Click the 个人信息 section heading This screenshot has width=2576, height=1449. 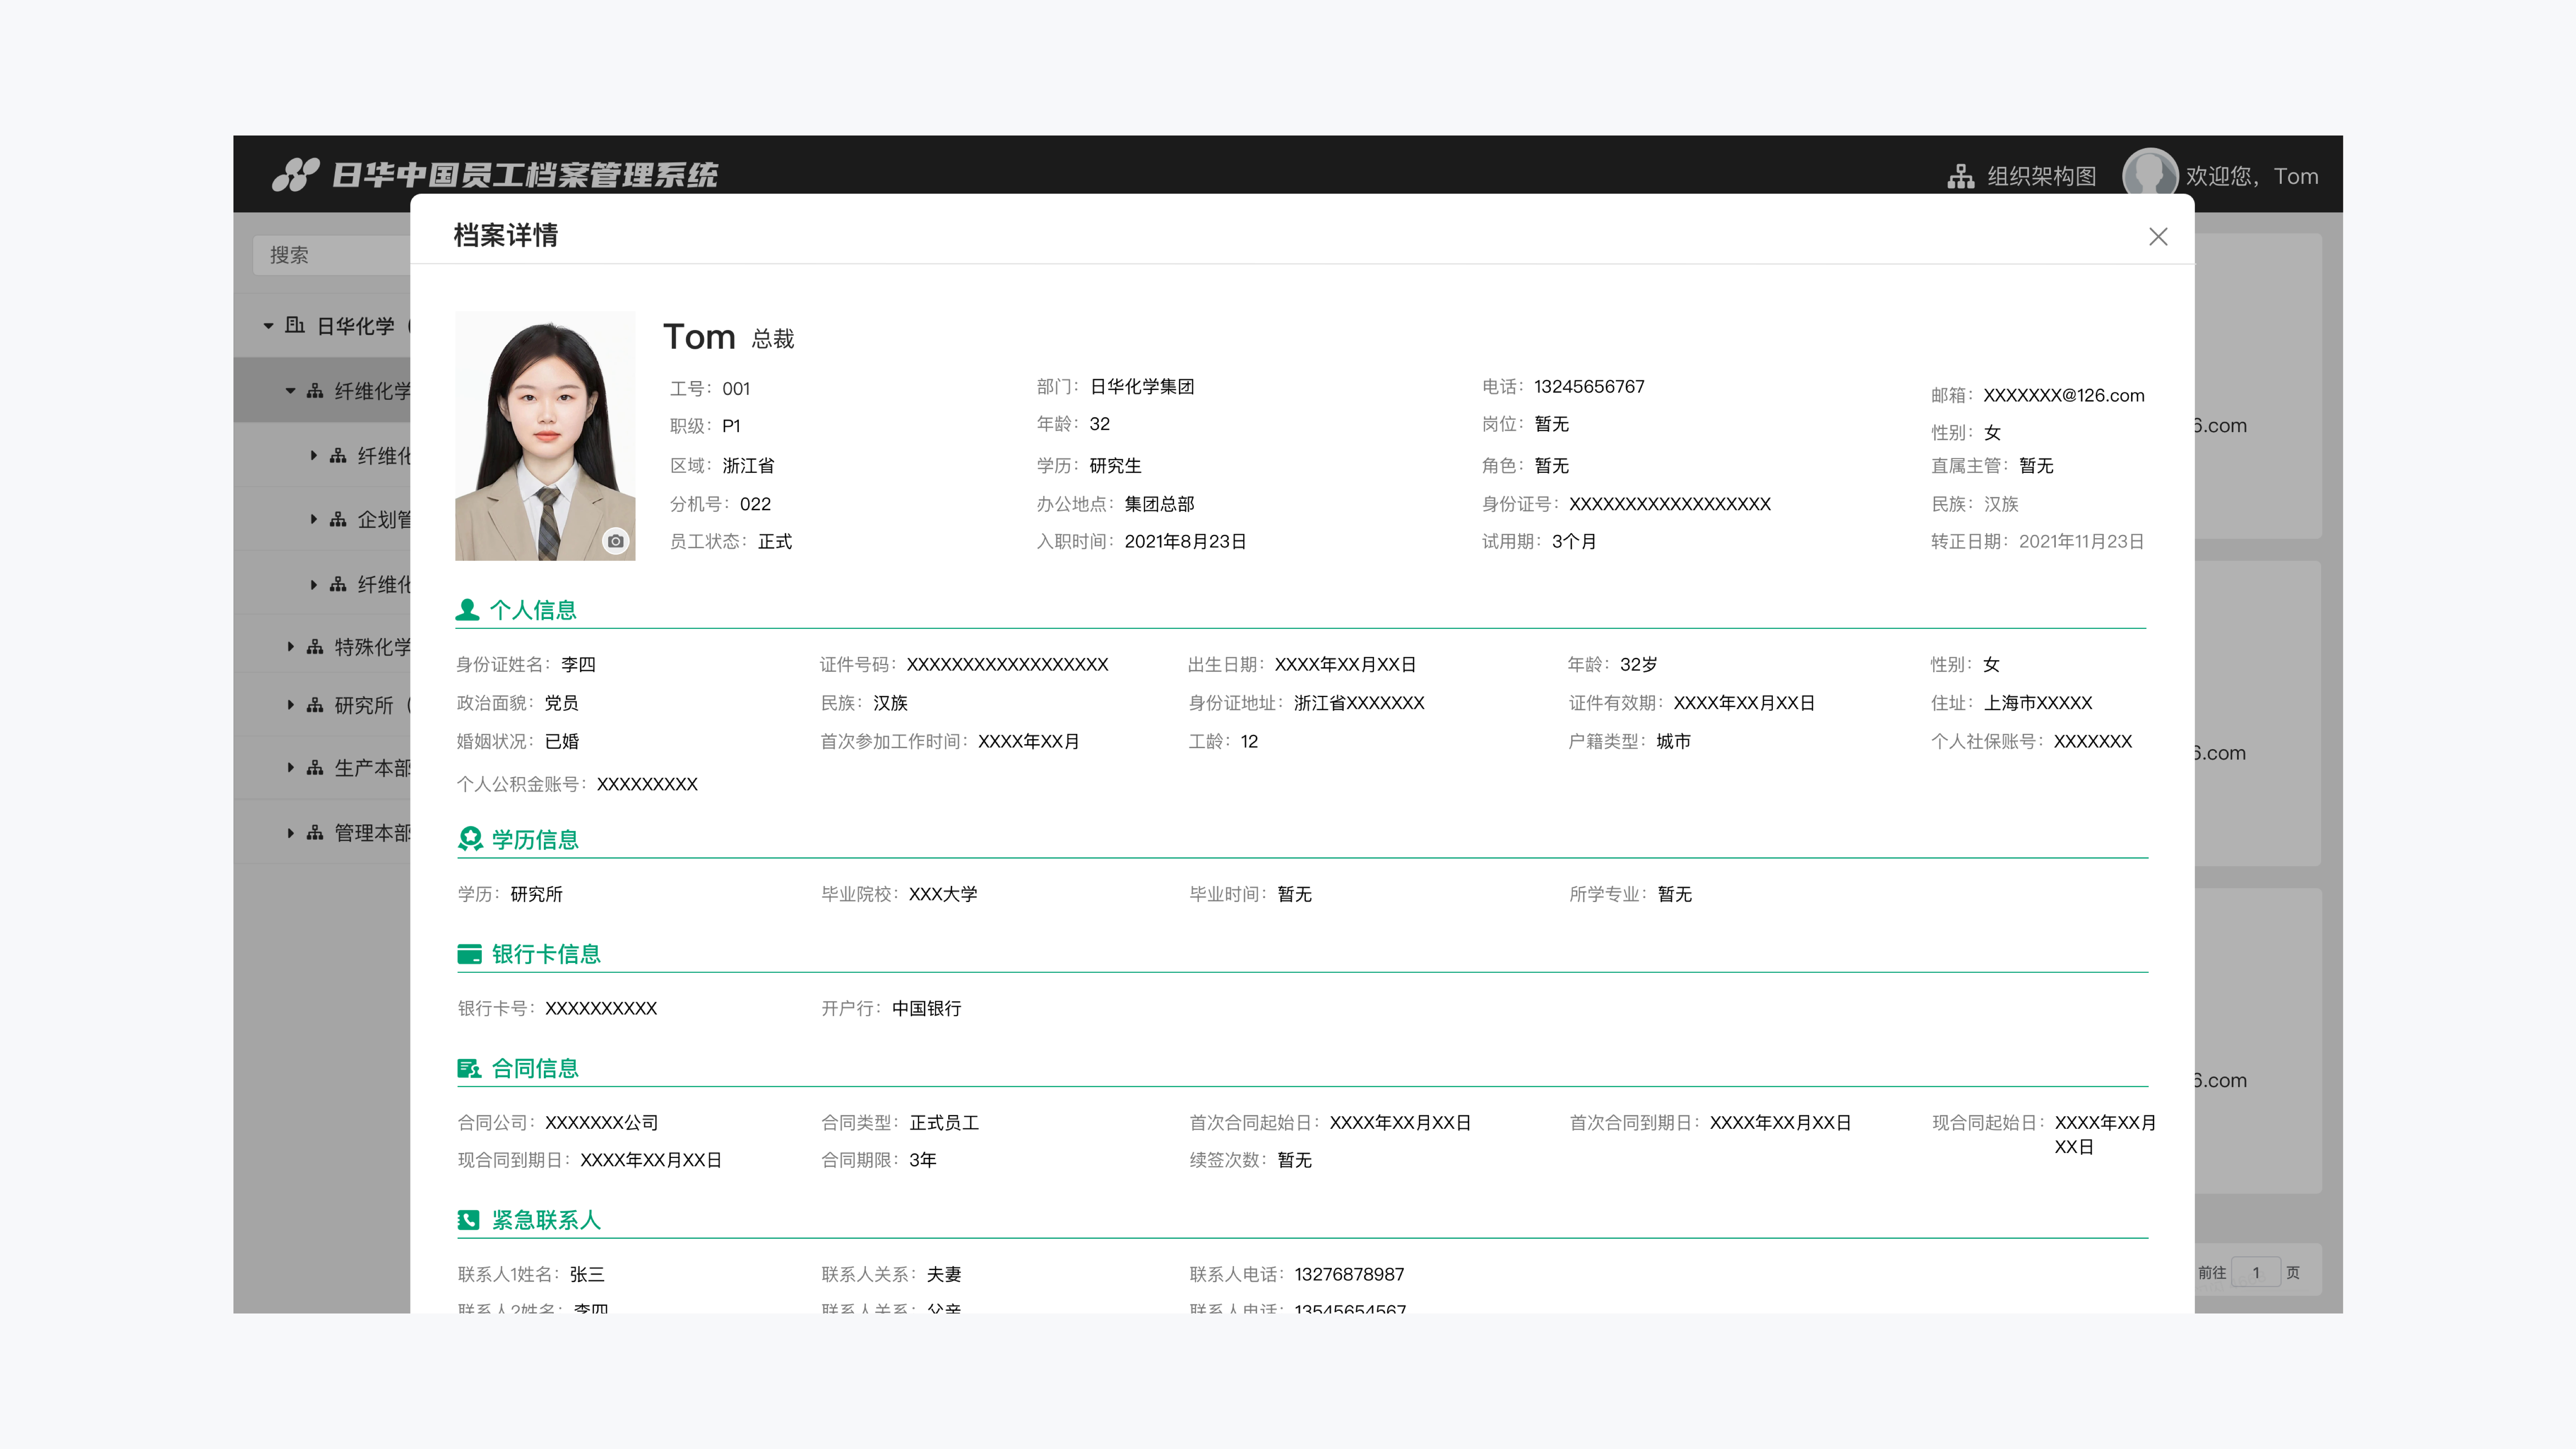click(533, 610)
